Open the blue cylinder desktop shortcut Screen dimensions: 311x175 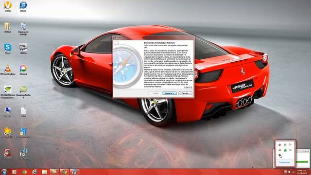coord(23,133)
